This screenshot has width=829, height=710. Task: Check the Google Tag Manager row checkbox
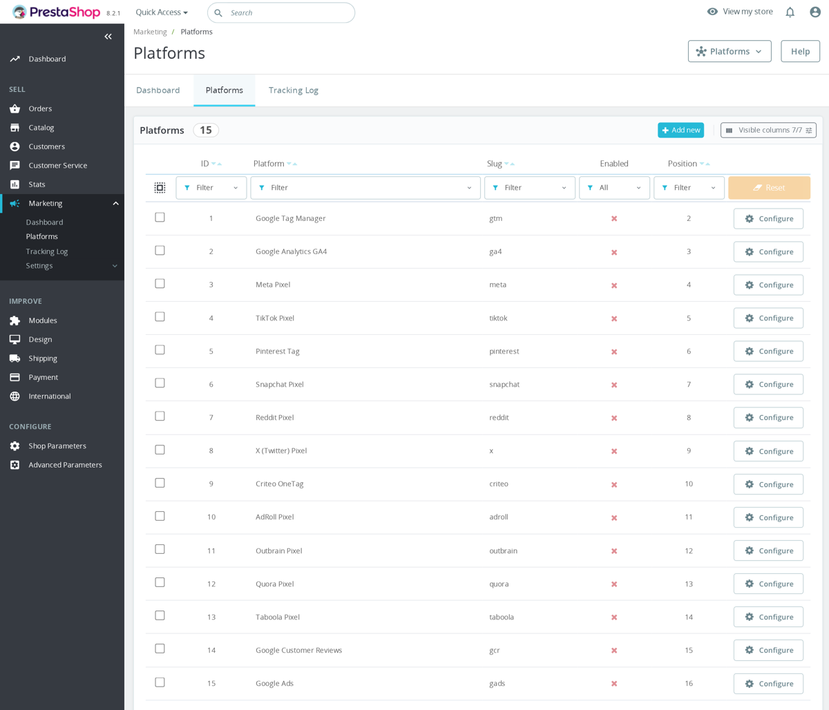point(160,218)
